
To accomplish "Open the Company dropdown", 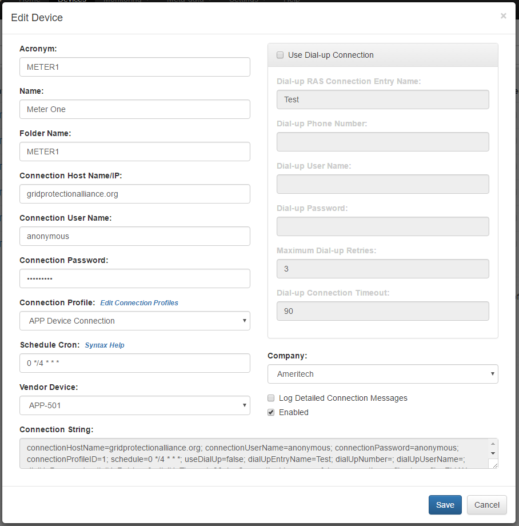I will pos(383,374).
